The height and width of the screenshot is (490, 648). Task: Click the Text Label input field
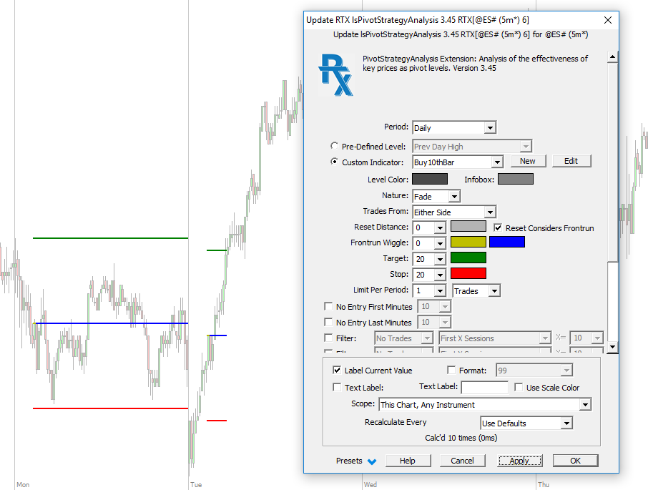pyautogui.click(x=484, y=388)
